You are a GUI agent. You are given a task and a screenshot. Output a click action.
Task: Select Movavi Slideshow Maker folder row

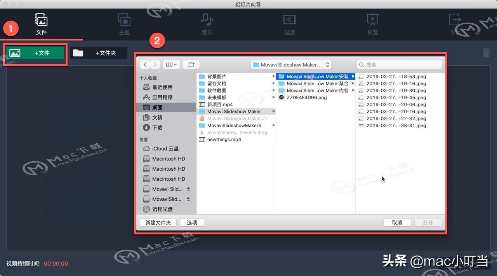click(236, 112)
